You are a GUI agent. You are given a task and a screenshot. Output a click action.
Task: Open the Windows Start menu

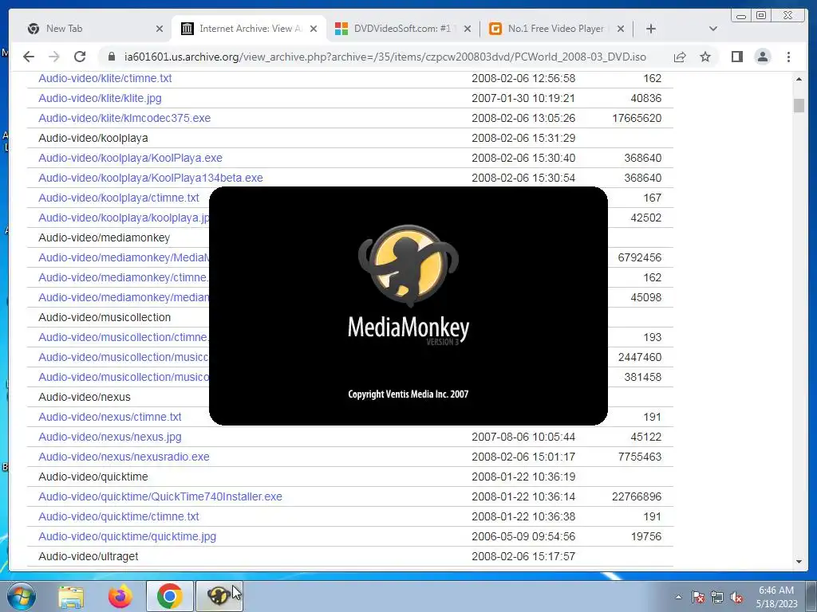pyautogui.click(x=22, y=596)
